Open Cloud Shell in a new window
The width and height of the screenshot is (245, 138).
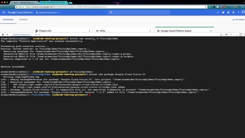click(x=241, y=34)
